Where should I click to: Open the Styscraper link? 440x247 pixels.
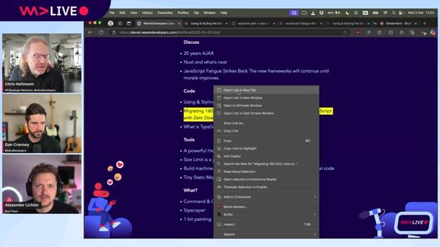[194, 211]
